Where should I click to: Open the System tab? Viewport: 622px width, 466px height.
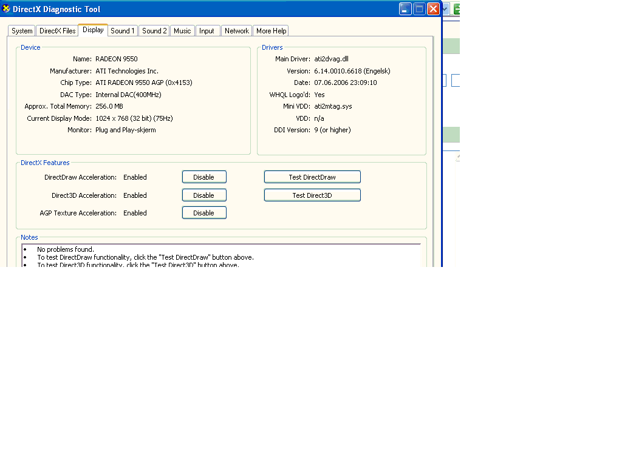click(x=22, y=31)
